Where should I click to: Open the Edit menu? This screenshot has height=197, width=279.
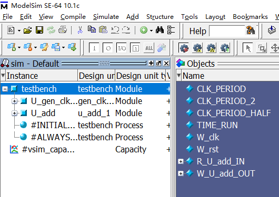[x=26, y=17]
